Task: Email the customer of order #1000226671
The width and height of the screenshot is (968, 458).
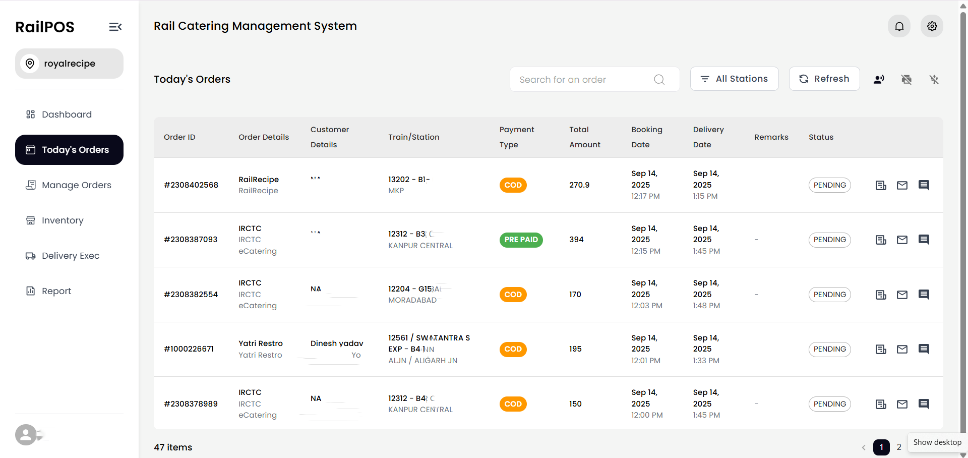Action: point(902,349)
